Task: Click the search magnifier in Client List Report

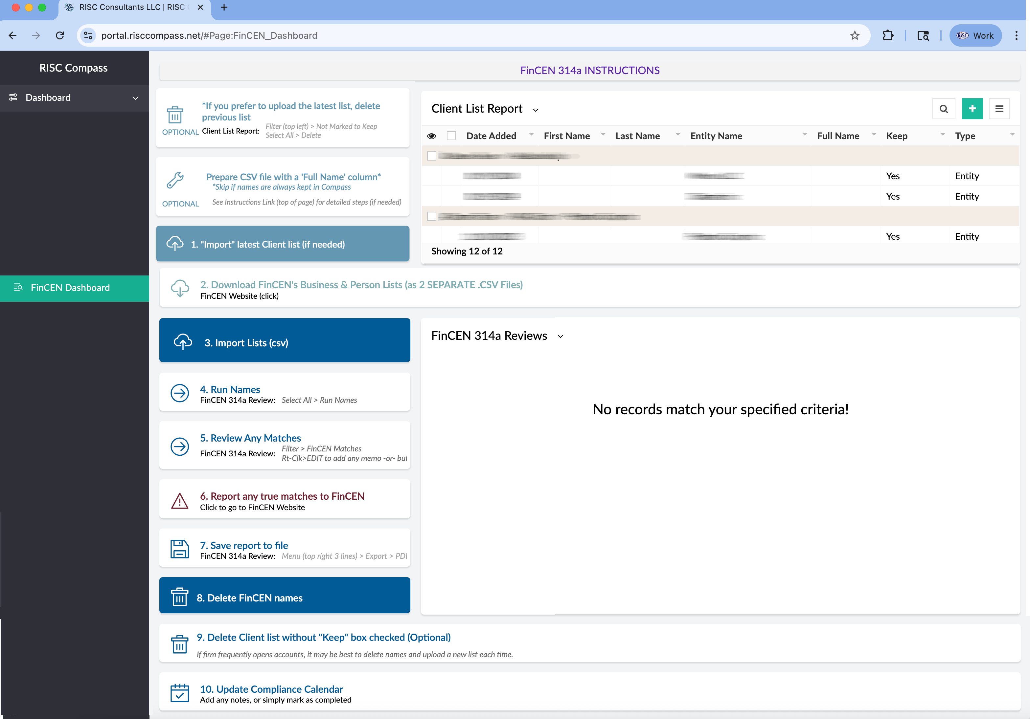Action: [x=943, y=109]
